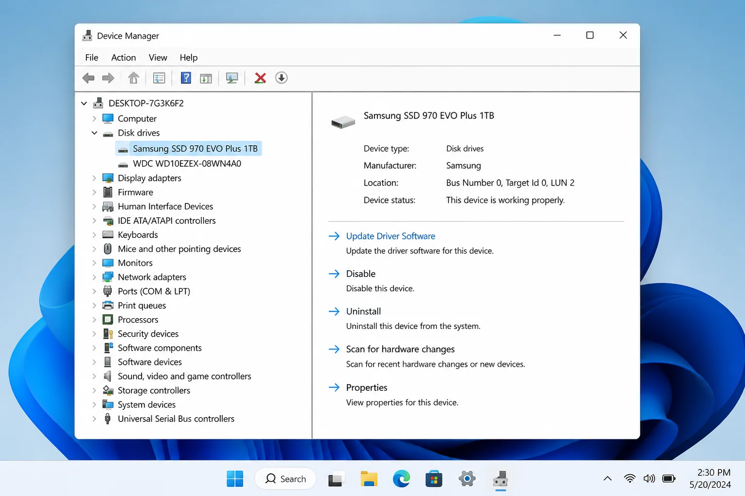Click the Forward arrow toolbar icon
745x496 pixels.
108,78
